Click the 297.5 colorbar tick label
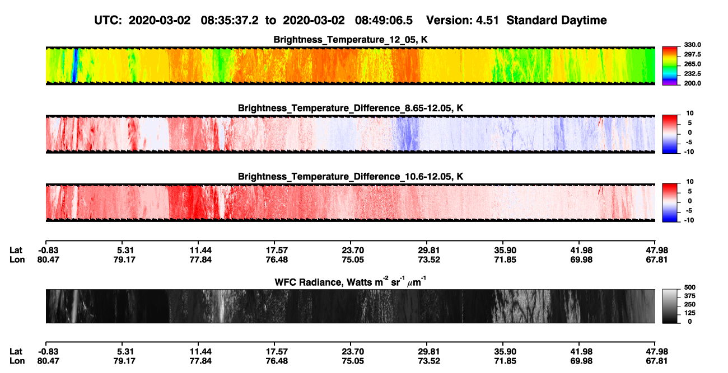The image size is (728, 373). (692, 54)
